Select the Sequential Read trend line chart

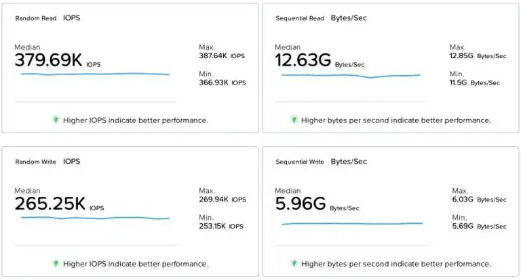coord(351,76)
